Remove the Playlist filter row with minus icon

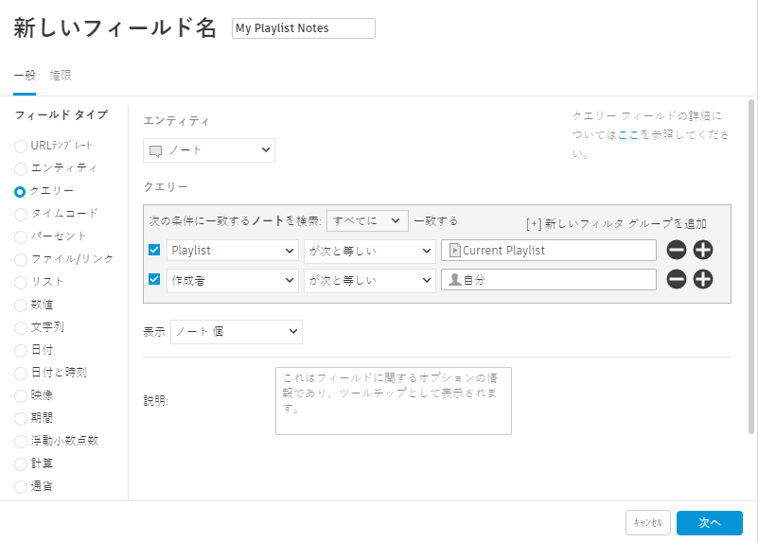(676, 251)
